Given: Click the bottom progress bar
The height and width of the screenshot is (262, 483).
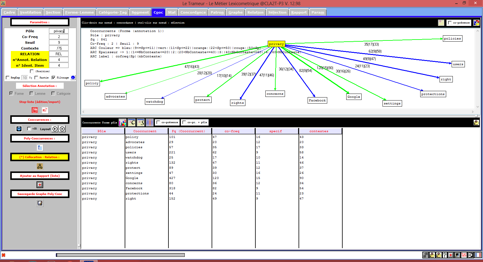Looking at the screenshot, I should click(x=120, y=255).
